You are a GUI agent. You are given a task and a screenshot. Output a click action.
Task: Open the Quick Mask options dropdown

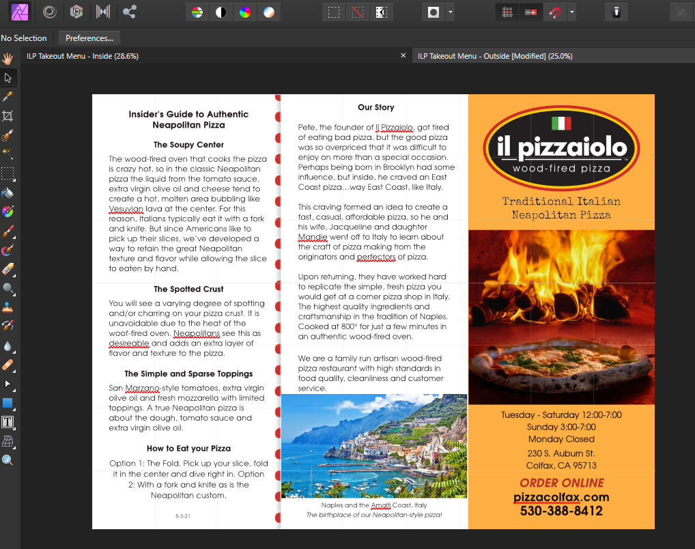pos(451,12)
